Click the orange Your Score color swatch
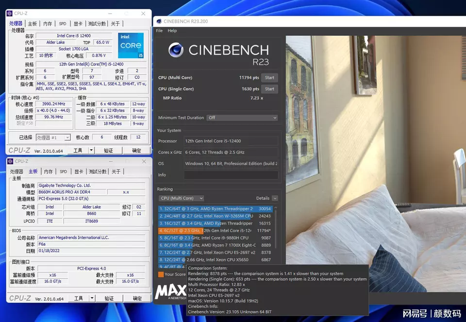This screenshot has height=322, width=466. click(x=161, y=274)
